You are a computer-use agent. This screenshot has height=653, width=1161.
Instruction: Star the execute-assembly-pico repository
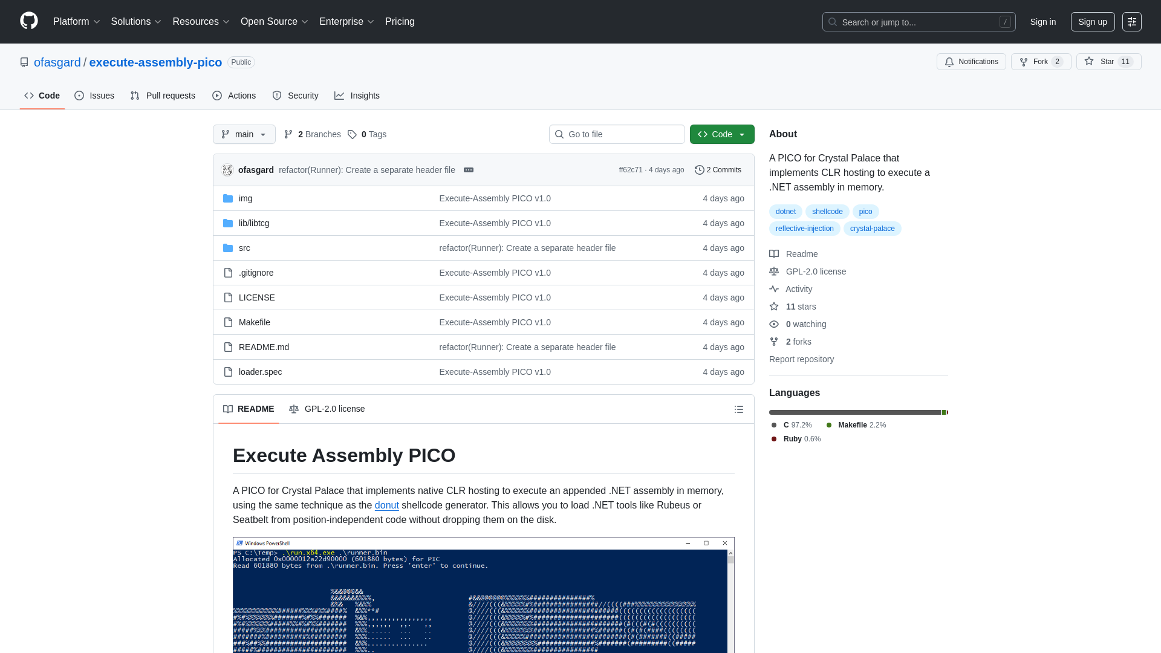(1108, 62)
